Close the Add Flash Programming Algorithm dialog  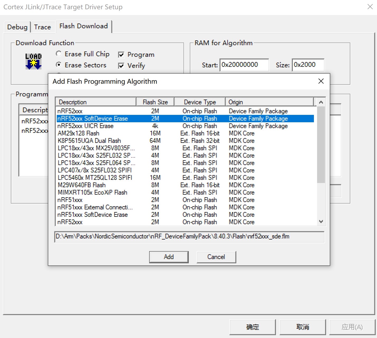point(321,81)
